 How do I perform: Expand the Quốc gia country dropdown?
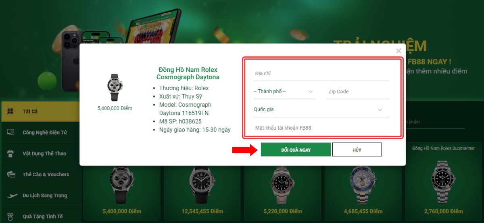pos(321,109)
